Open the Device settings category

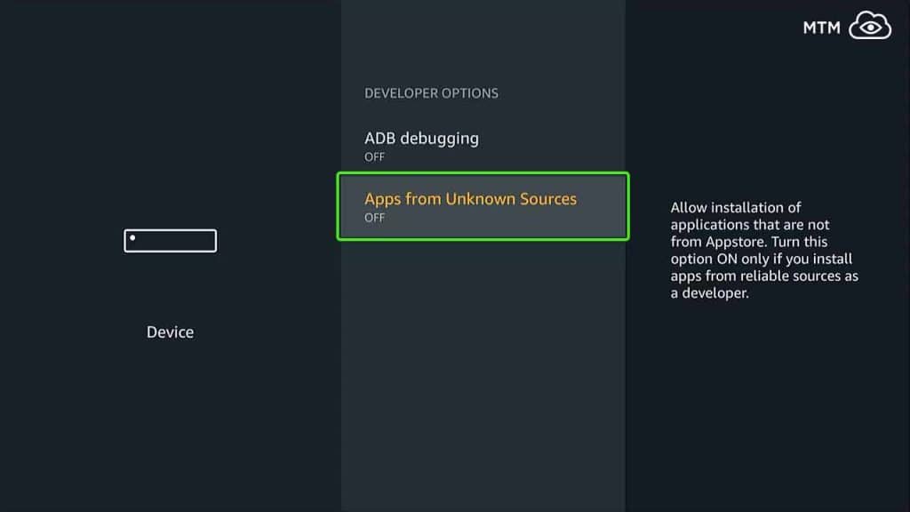tap(170, 332)
